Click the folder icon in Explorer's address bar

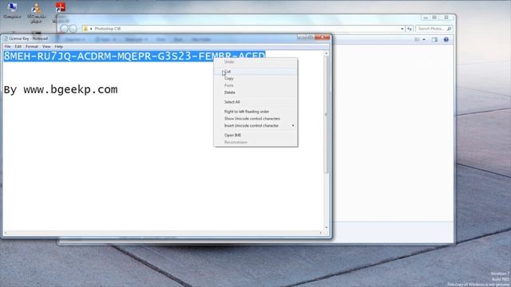85,29
